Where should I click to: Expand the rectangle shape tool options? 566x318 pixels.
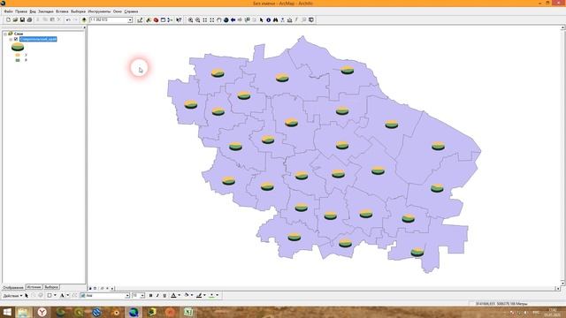(55, 296)
